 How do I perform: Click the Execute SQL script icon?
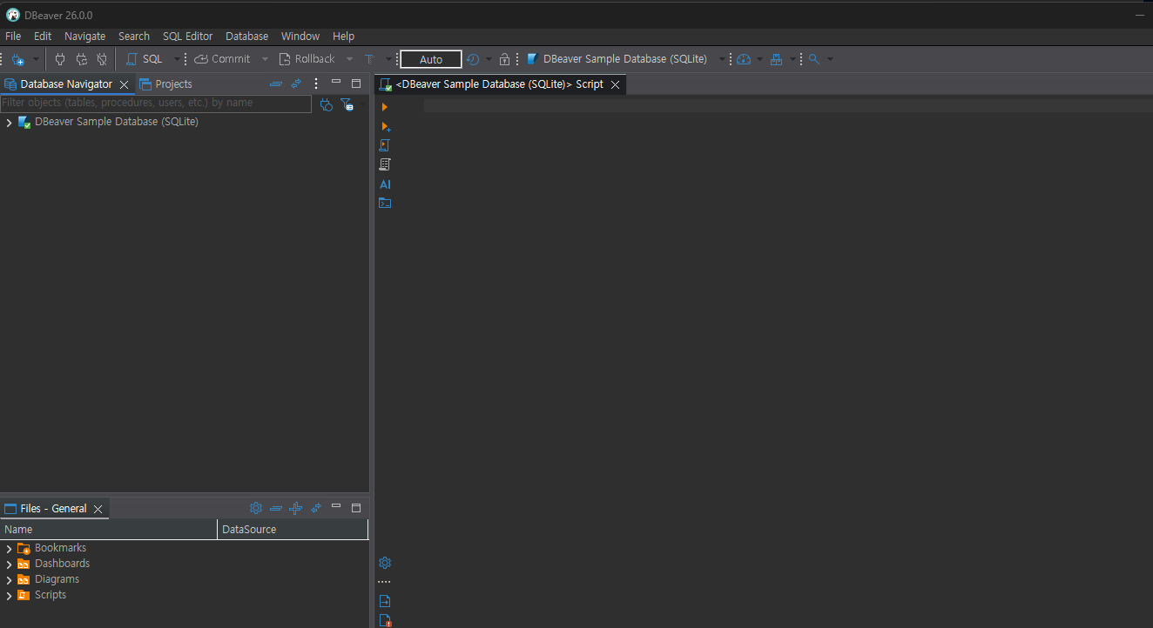[x=385, y=145]
